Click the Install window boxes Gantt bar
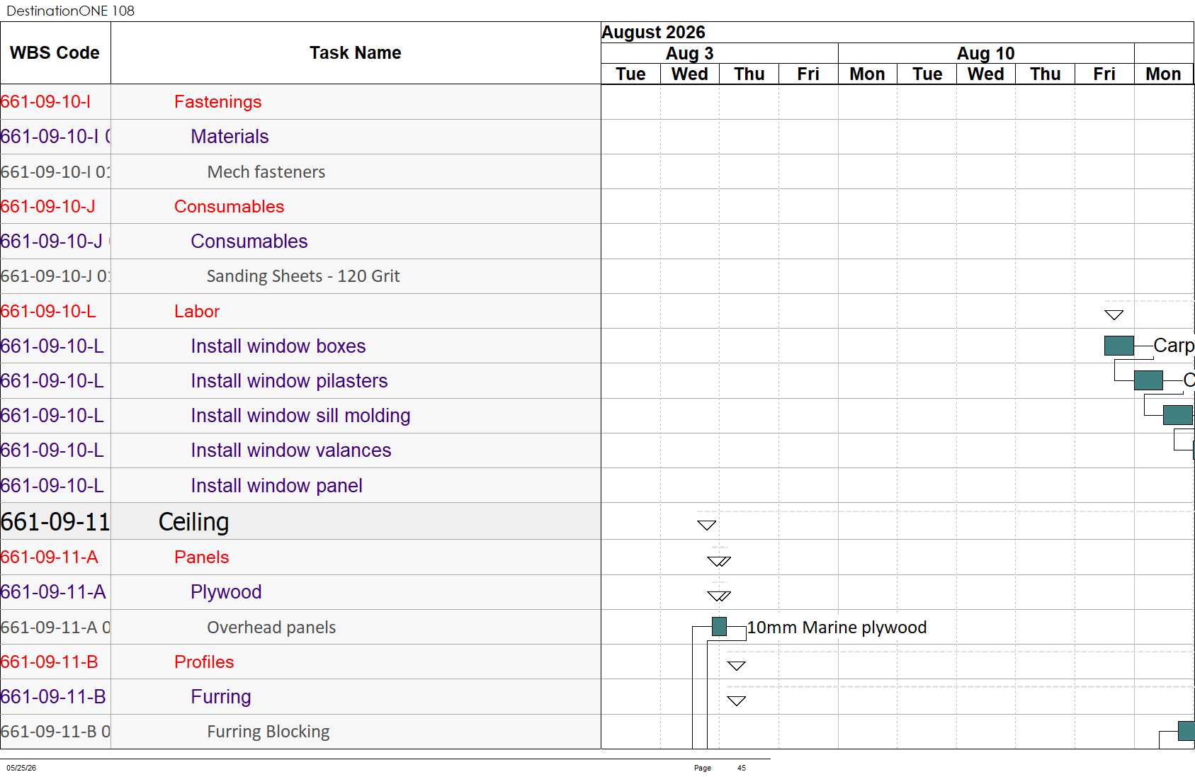Image resolution: width=1195 pixels, height=777 pixels. tap(1119, 346)
